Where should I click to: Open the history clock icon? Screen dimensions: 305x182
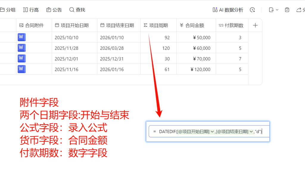[x=252, y=10]
